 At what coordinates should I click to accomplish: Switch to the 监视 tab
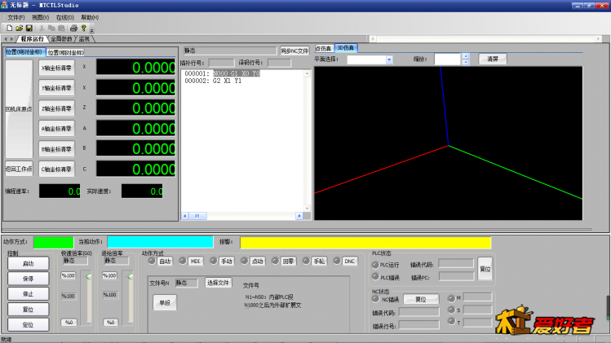(84, 39)
